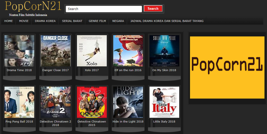The image size is (267, 134).
Task: Open Jadwal Drama Korea dan Serial Barat Tayang
Action: click(x=167, y=21)
